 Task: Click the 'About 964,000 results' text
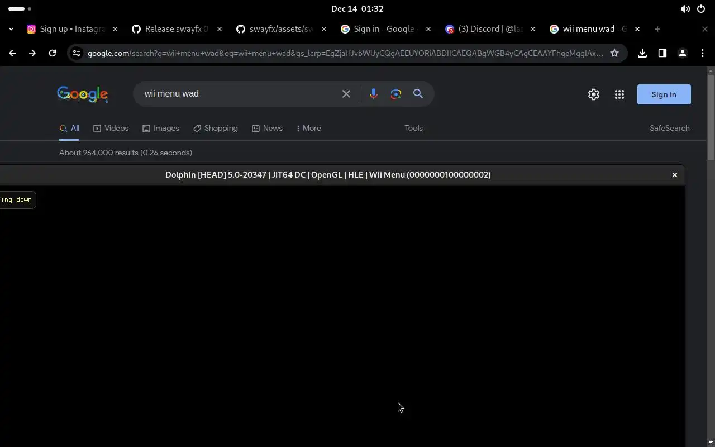point(126,153)
